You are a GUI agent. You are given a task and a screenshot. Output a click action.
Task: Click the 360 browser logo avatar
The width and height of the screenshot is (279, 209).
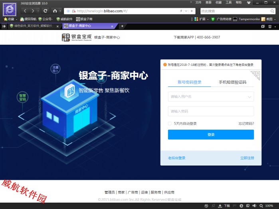(10, 9)
